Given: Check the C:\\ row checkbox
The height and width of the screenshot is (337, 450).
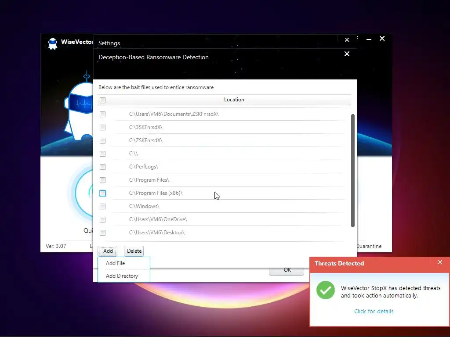Looking at the screenshot, I should 102,154.
